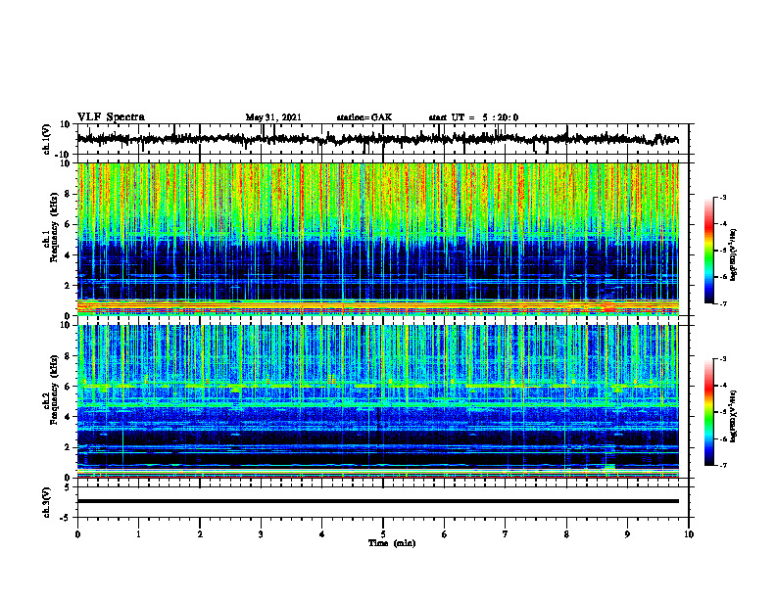The width and height of the screenshot is (776, 599).
Task: Click inside the ch.2 spectrogram panel
Action: click(377, 401)
